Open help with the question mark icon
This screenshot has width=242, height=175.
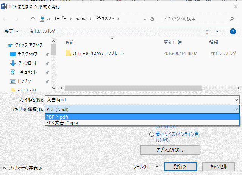pyautogui.click(x=233, y=31)
